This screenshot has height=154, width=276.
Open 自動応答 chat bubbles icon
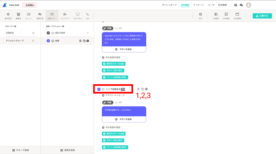click(x=40, y=15)
